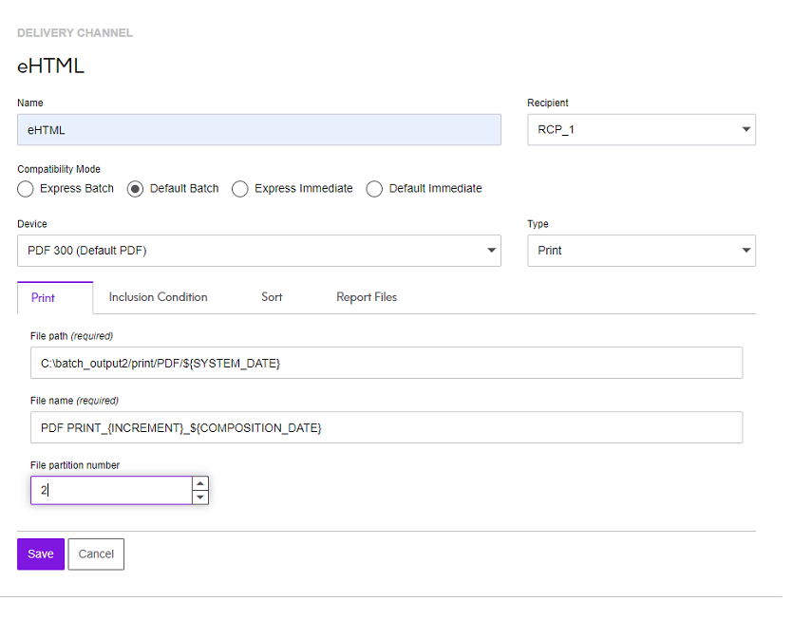Open the Sort tab
Screen dimensions: 793x620
click(272, 297)
